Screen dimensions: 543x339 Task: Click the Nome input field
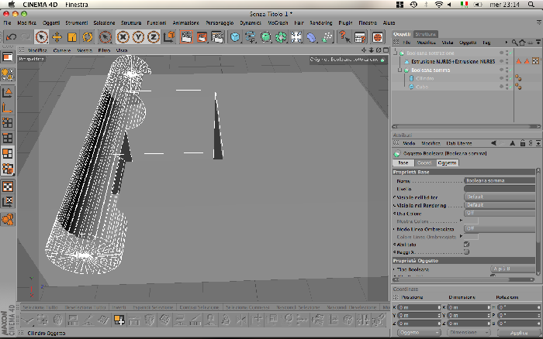tap(500, 181)
